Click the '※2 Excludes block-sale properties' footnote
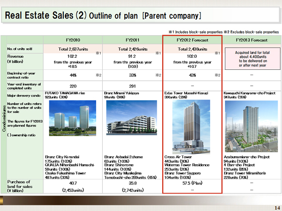Screen dimensions: 282x211 click(251, 32)
